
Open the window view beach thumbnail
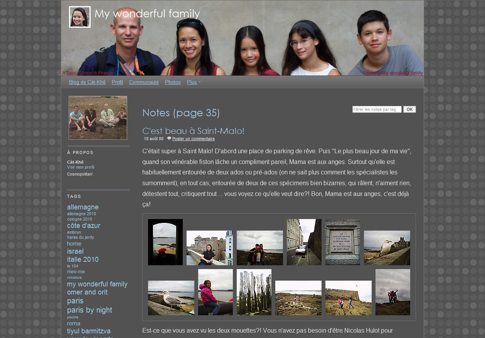165,242
